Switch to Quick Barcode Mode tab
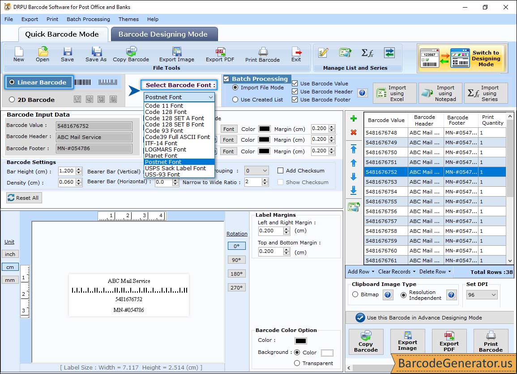This screenshot has width=517, height=374. pos(63,34)
